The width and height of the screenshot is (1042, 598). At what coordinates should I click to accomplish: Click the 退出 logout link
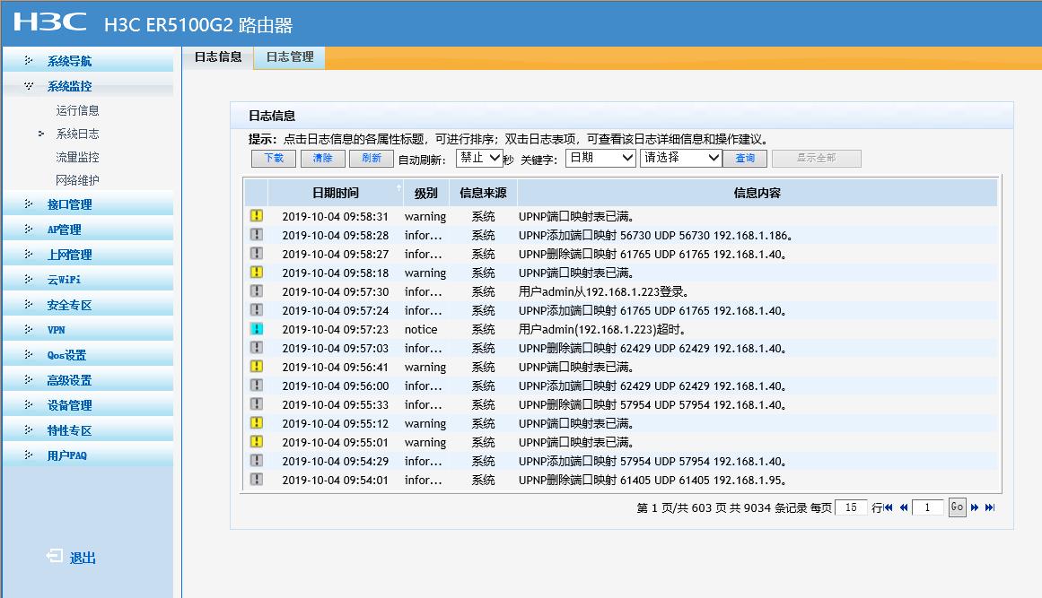pyautogui.click(x=83, y=558)
